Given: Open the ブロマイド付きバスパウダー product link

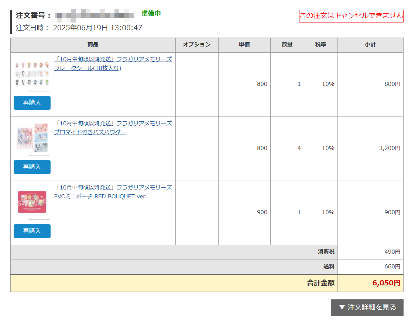Looking at the screenshot, I should [113, 128].
